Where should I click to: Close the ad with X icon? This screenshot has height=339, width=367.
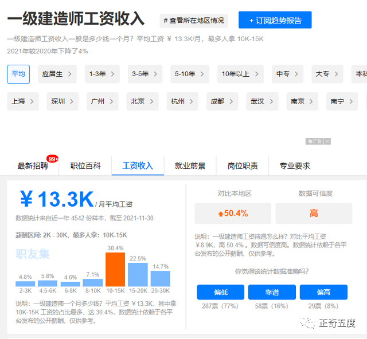[x=327, y=141]
